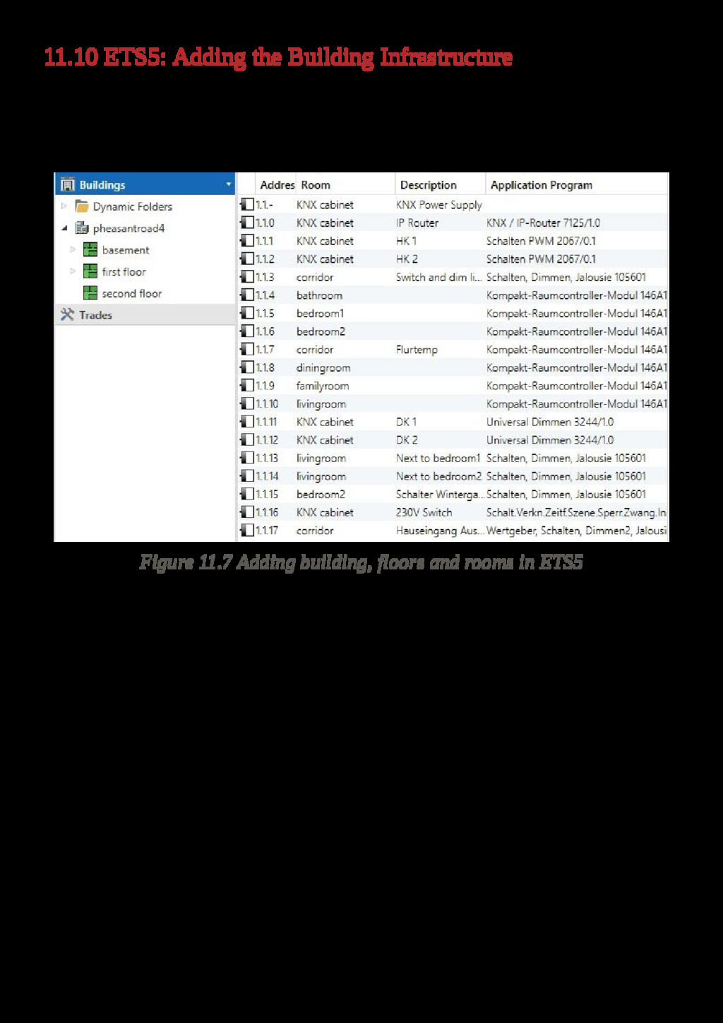
Task: Sort by the Room column header
Action: pyautogui.click(x=316, y=185)
